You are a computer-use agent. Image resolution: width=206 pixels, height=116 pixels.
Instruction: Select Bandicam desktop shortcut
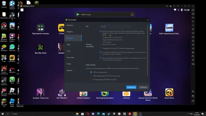(x=4, y=26)
